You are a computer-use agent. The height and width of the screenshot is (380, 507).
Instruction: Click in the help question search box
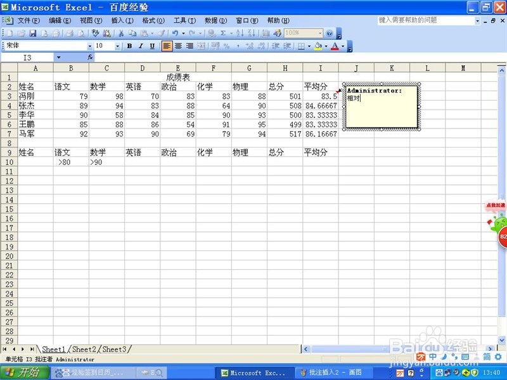coord(426,20)
